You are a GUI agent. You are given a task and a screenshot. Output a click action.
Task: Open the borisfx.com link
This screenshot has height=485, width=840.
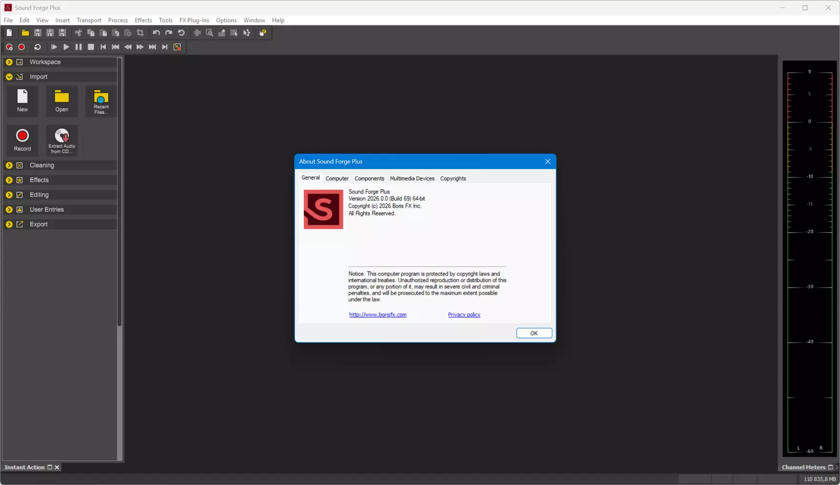(378, 315)
